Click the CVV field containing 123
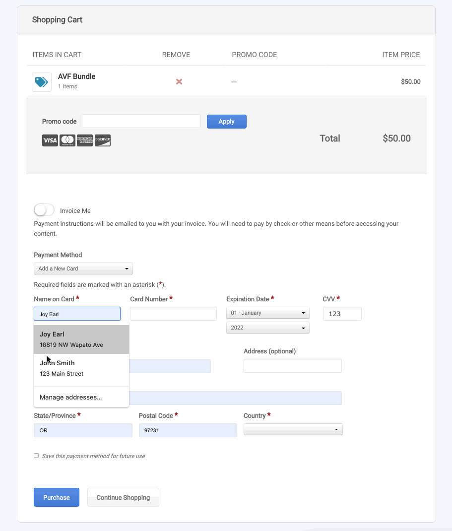This screenshot has height=531, width=452. coord(342,313)
